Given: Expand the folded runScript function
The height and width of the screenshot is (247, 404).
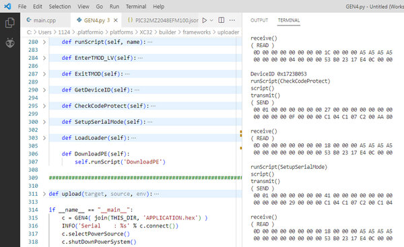Looking at the screenshot, I should coord(44,42).
